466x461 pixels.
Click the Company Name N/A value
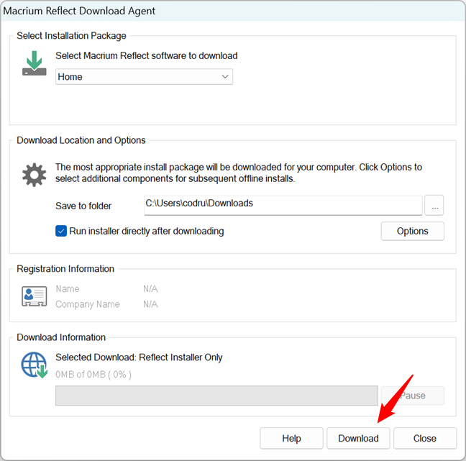click(151, 304)
